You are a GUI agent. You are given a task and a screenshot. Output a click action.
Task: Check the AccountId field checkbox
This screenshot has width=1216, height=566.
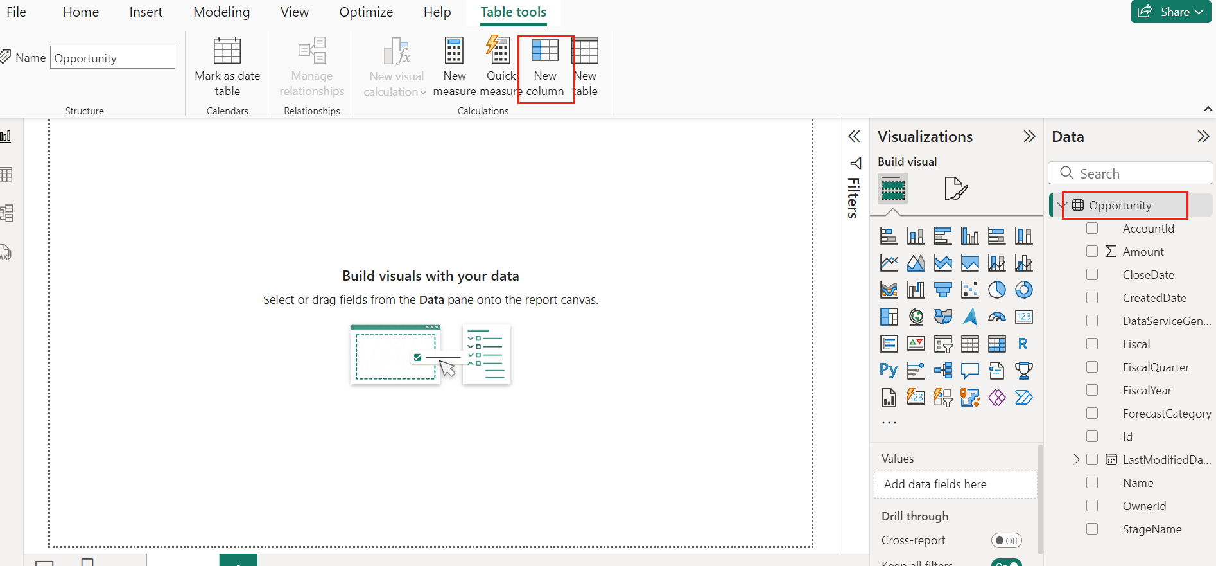[x=1092, y=229]
